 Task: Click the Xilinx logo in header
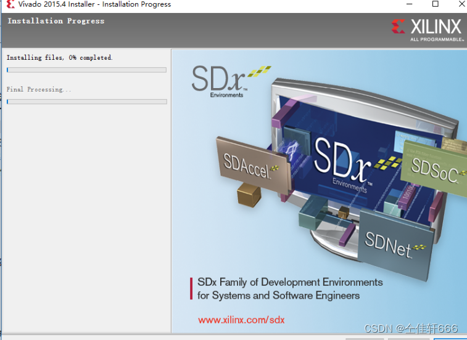pyautogui.click(x=428, y=30)
